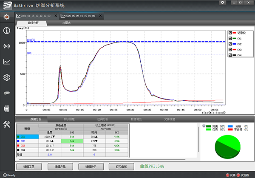Click the 仪器 status indicator icon

pos(227,175)
